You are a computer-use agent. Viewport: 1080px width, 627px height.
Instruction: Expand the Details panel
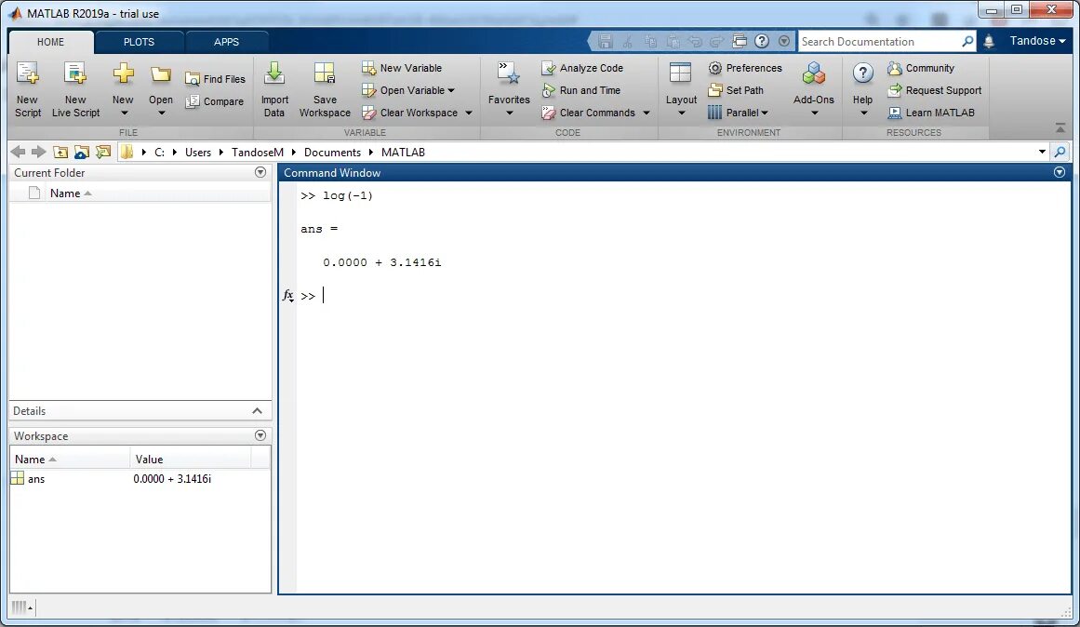click(x=257, y=410)
